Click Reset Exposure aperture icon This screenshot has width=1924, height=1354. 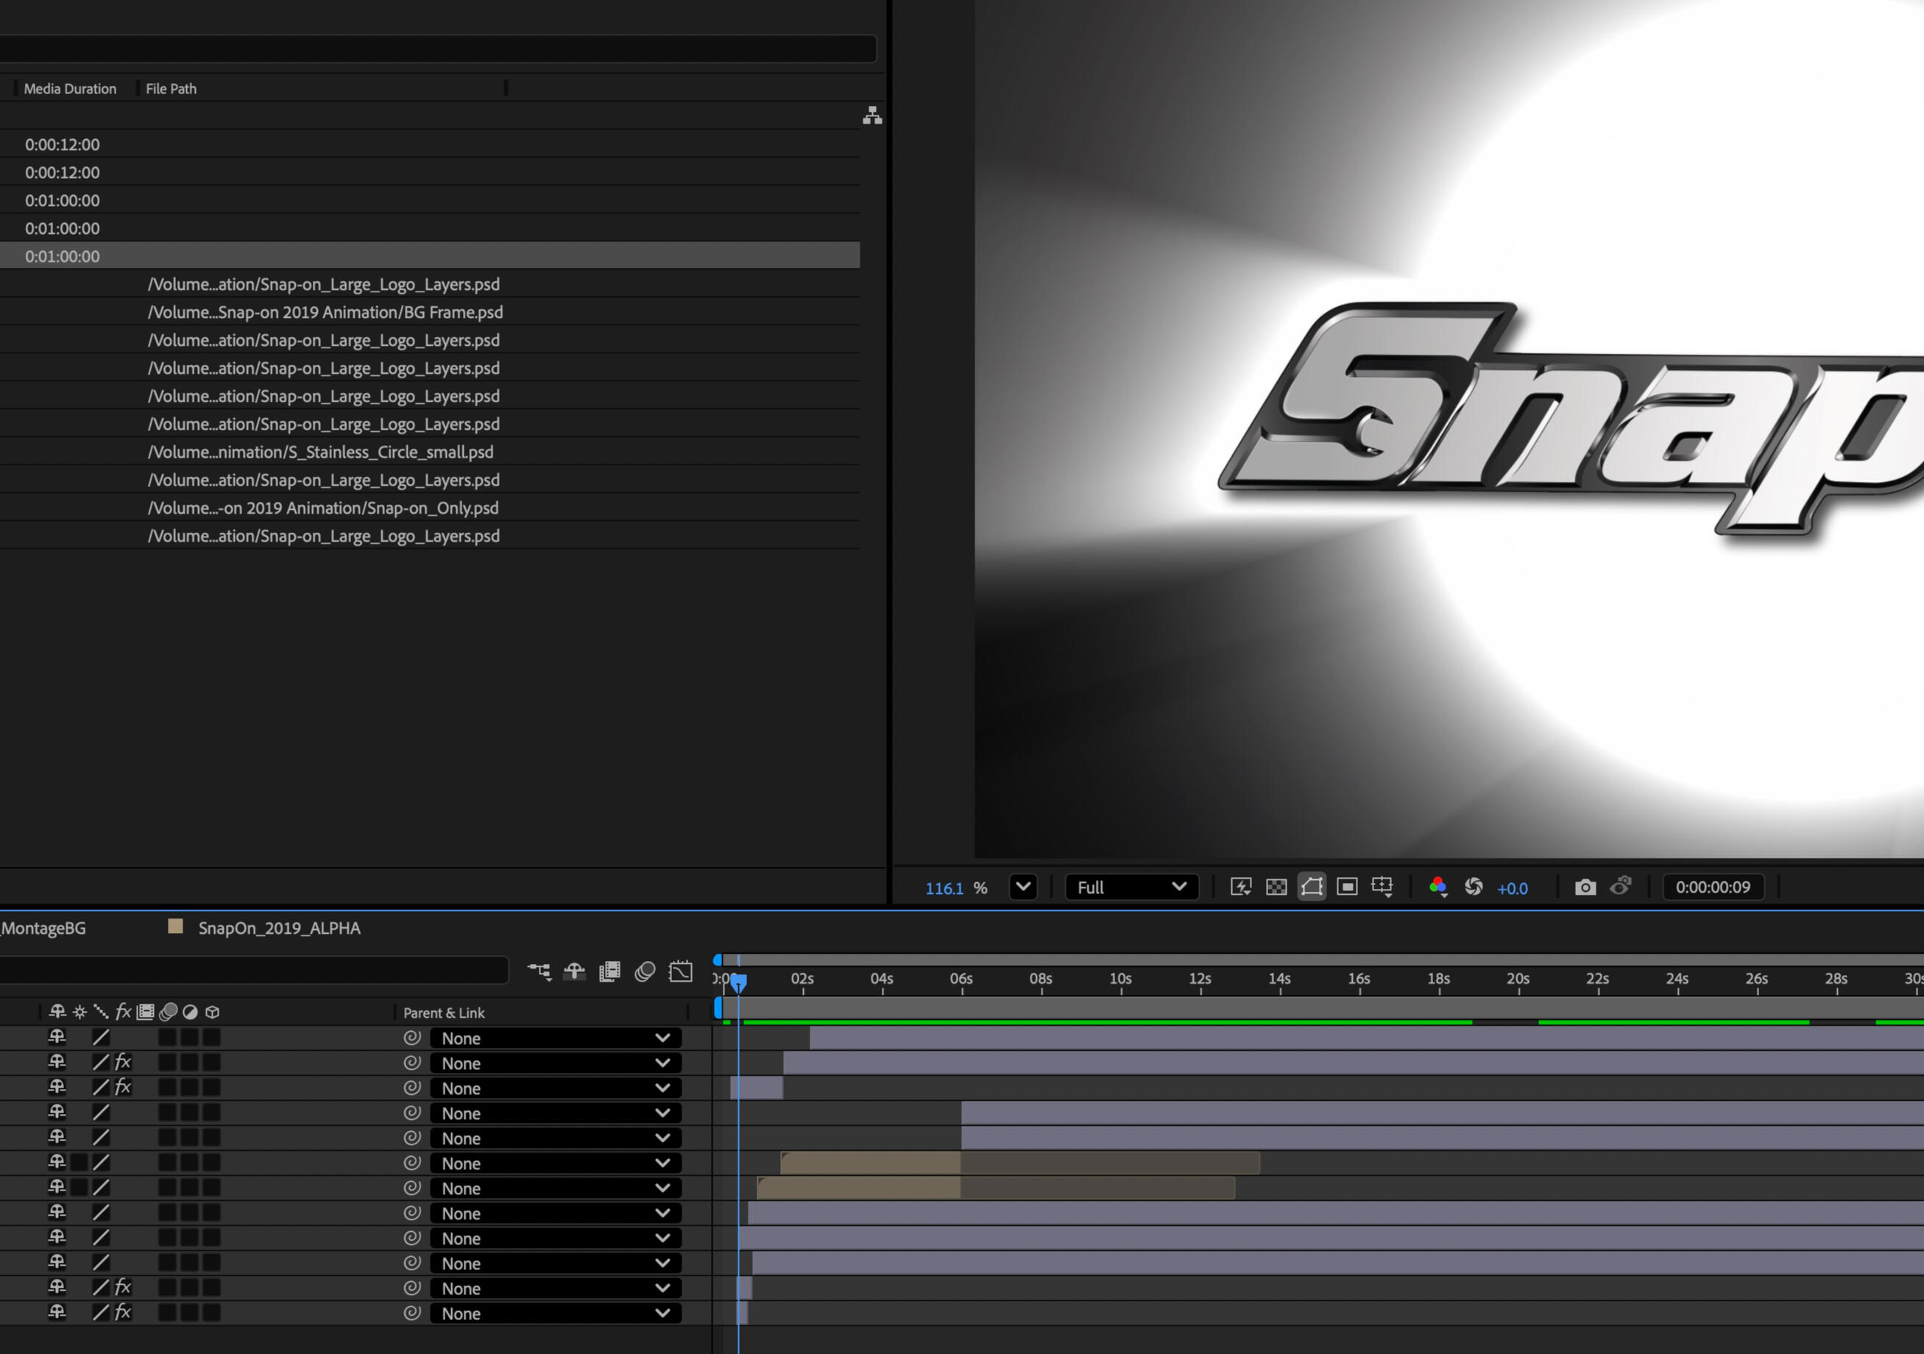(1473, 887)
